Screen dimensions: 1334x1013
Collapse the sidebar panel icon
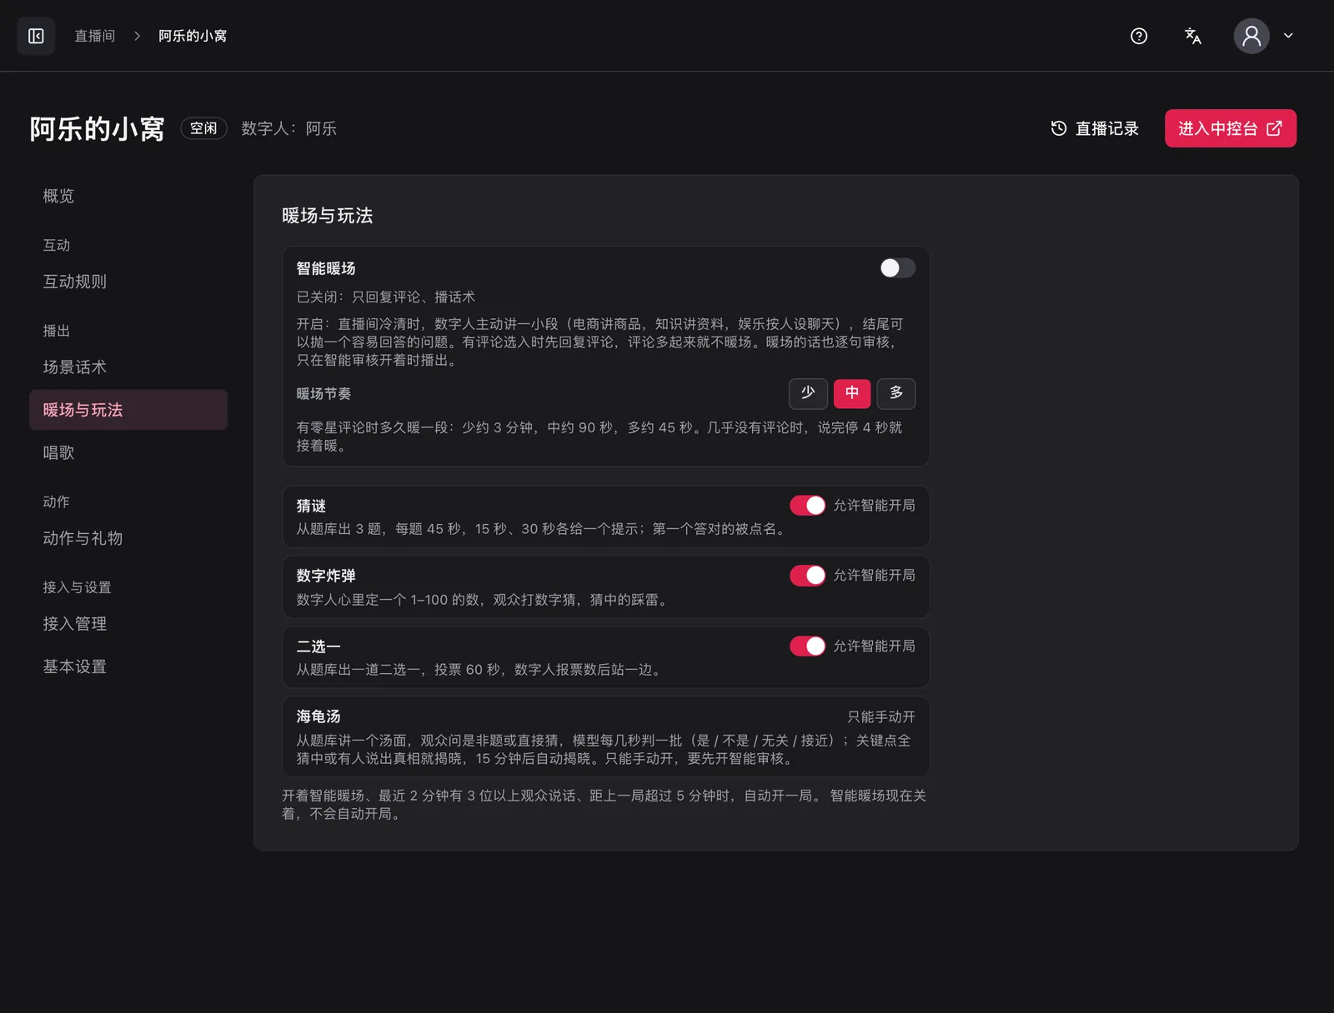[x=36, y=36]
